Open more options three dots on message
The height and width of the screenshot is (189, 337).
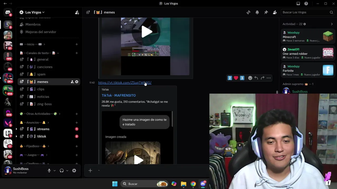[269, 78]
